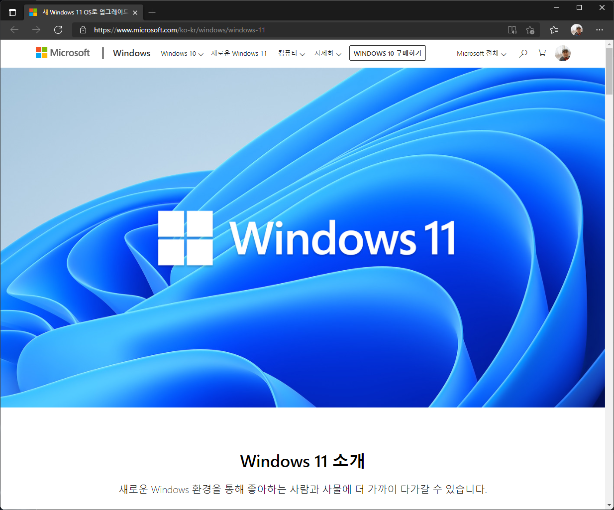Go back to previous page
This screenshot has width=614, height=510.
coord(14,30)
